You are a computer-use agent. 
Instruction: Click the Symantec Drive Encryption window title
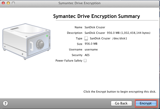click(x=79, y=3)
